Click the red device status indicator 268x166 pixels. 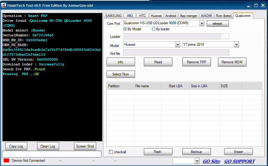(6, 160)
